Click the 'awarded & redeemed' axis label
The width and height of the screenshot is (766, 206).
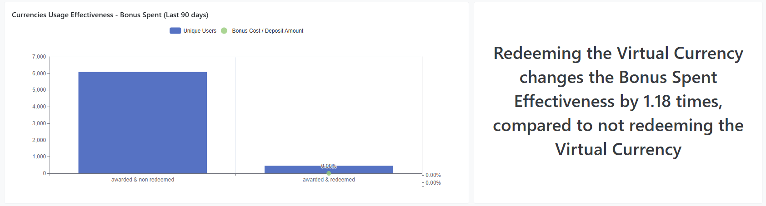coord(329,180)
